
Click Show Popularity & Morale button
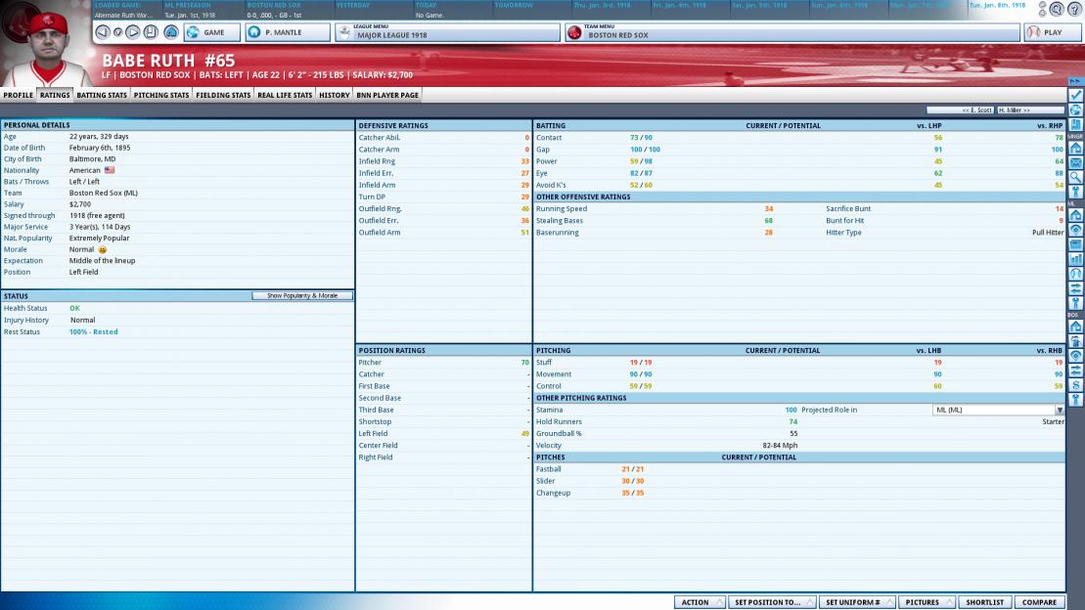point(301,295)
